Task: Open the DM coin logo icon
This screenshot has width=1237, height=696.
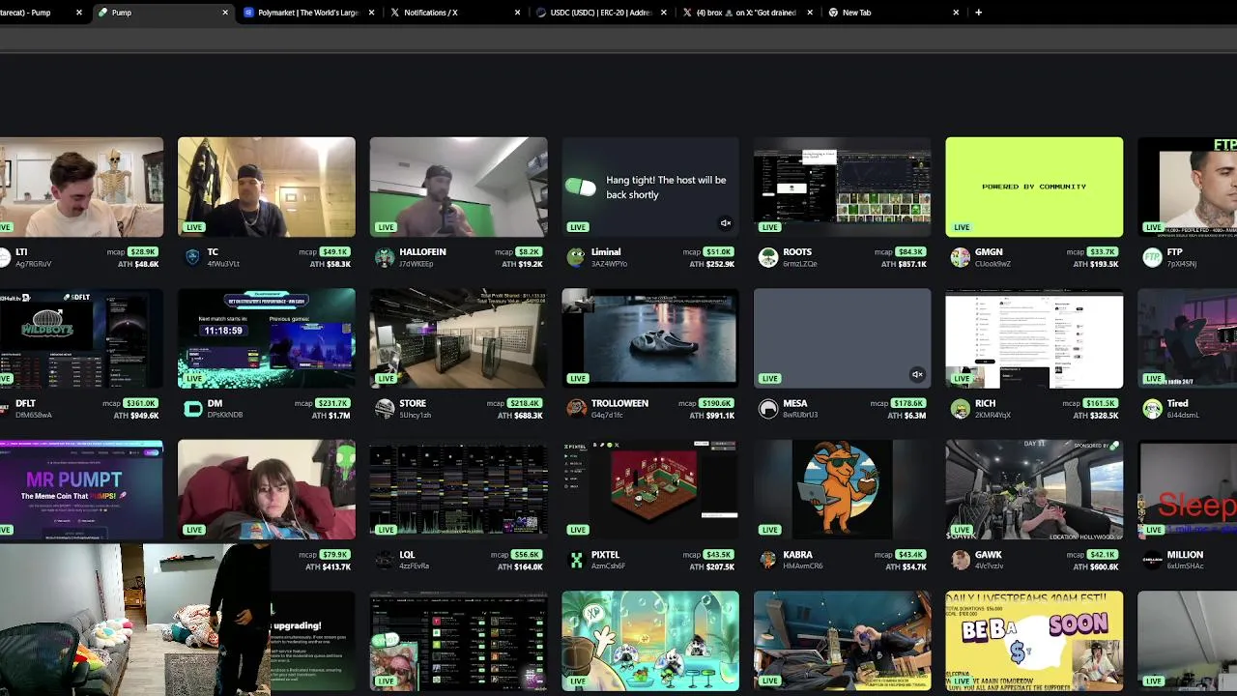Action: tap(191, 409)
